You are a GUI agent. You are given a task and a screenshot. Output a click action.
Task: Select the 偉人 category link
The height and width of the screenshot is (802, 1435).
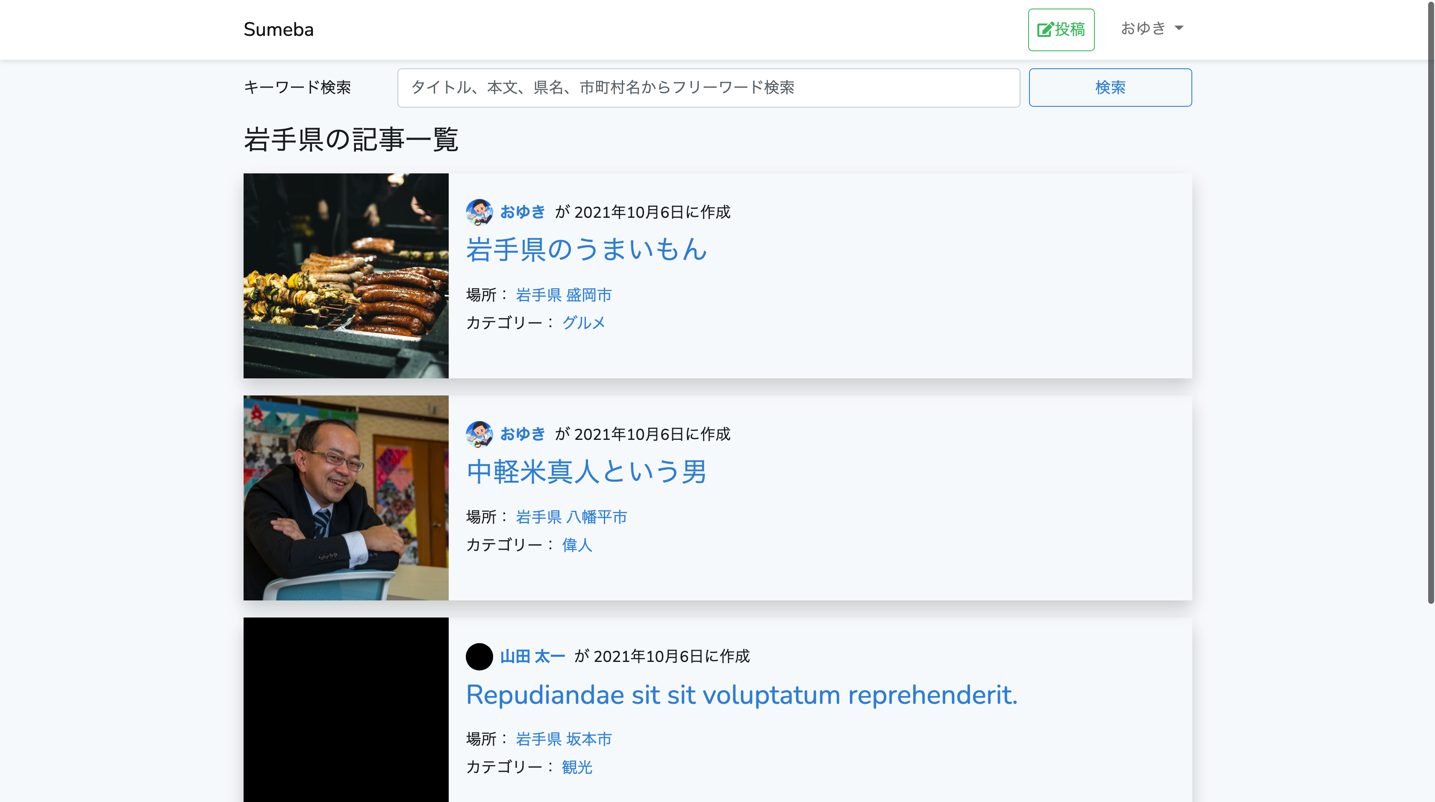pos(576,545)
